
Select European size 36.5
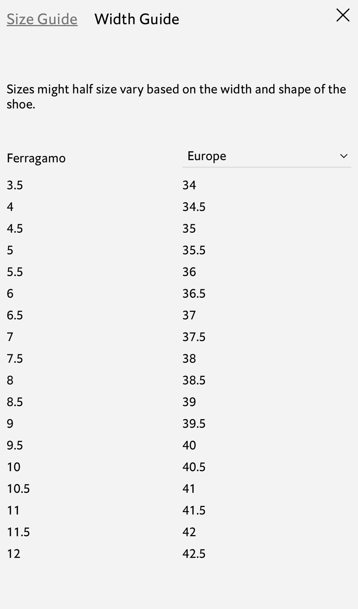point(194,293)
